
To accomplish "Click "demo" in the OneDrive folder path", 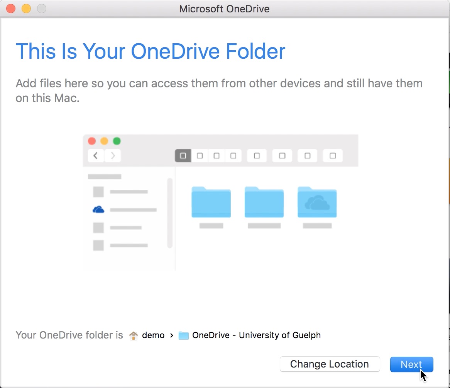I will tap(154, 335).
